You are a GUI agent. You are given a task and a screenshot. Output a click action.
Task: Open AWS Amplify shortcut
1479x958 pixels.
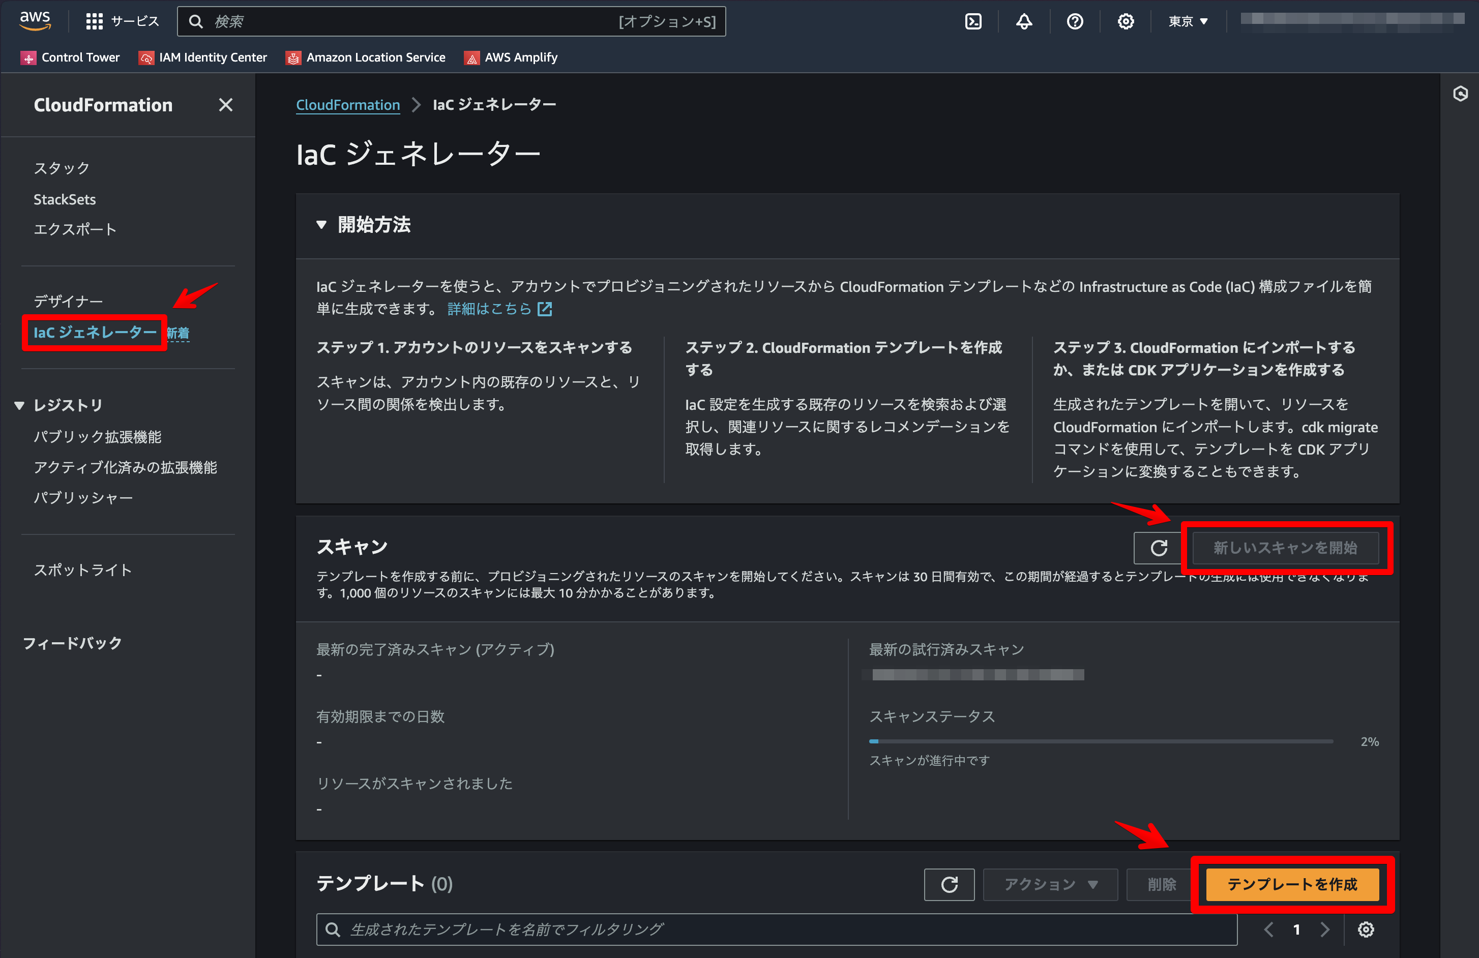[x=511, y=57]
